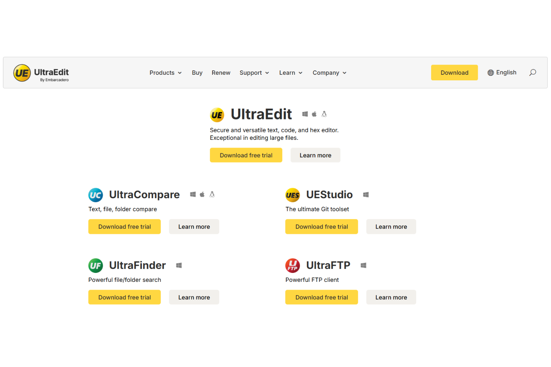Click the Windows icon next to UEStudio
Viewport: 551px width, 367px height.
point(366,194)
